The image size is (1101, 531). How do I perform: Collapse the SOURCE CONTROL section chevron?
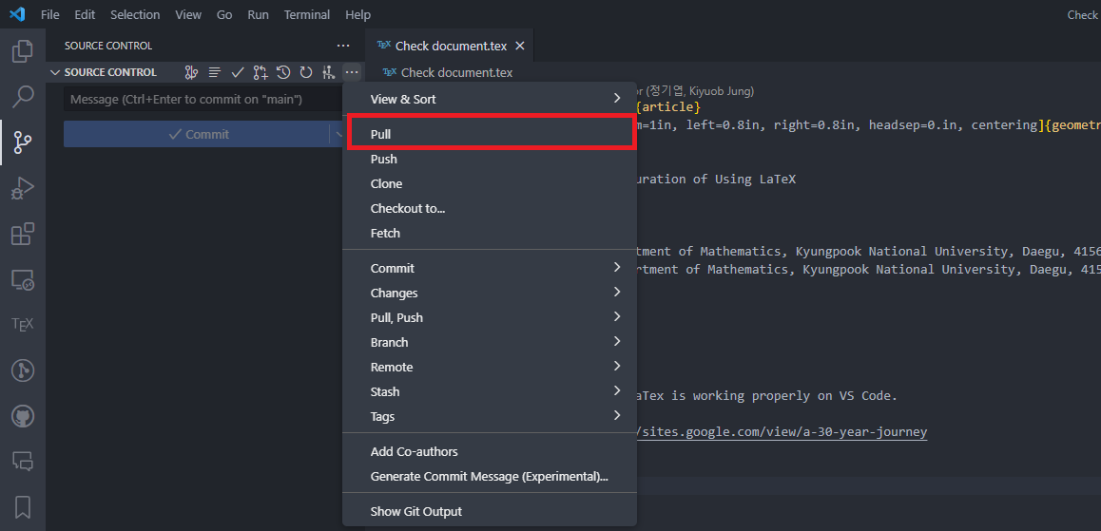click(55, 72)
